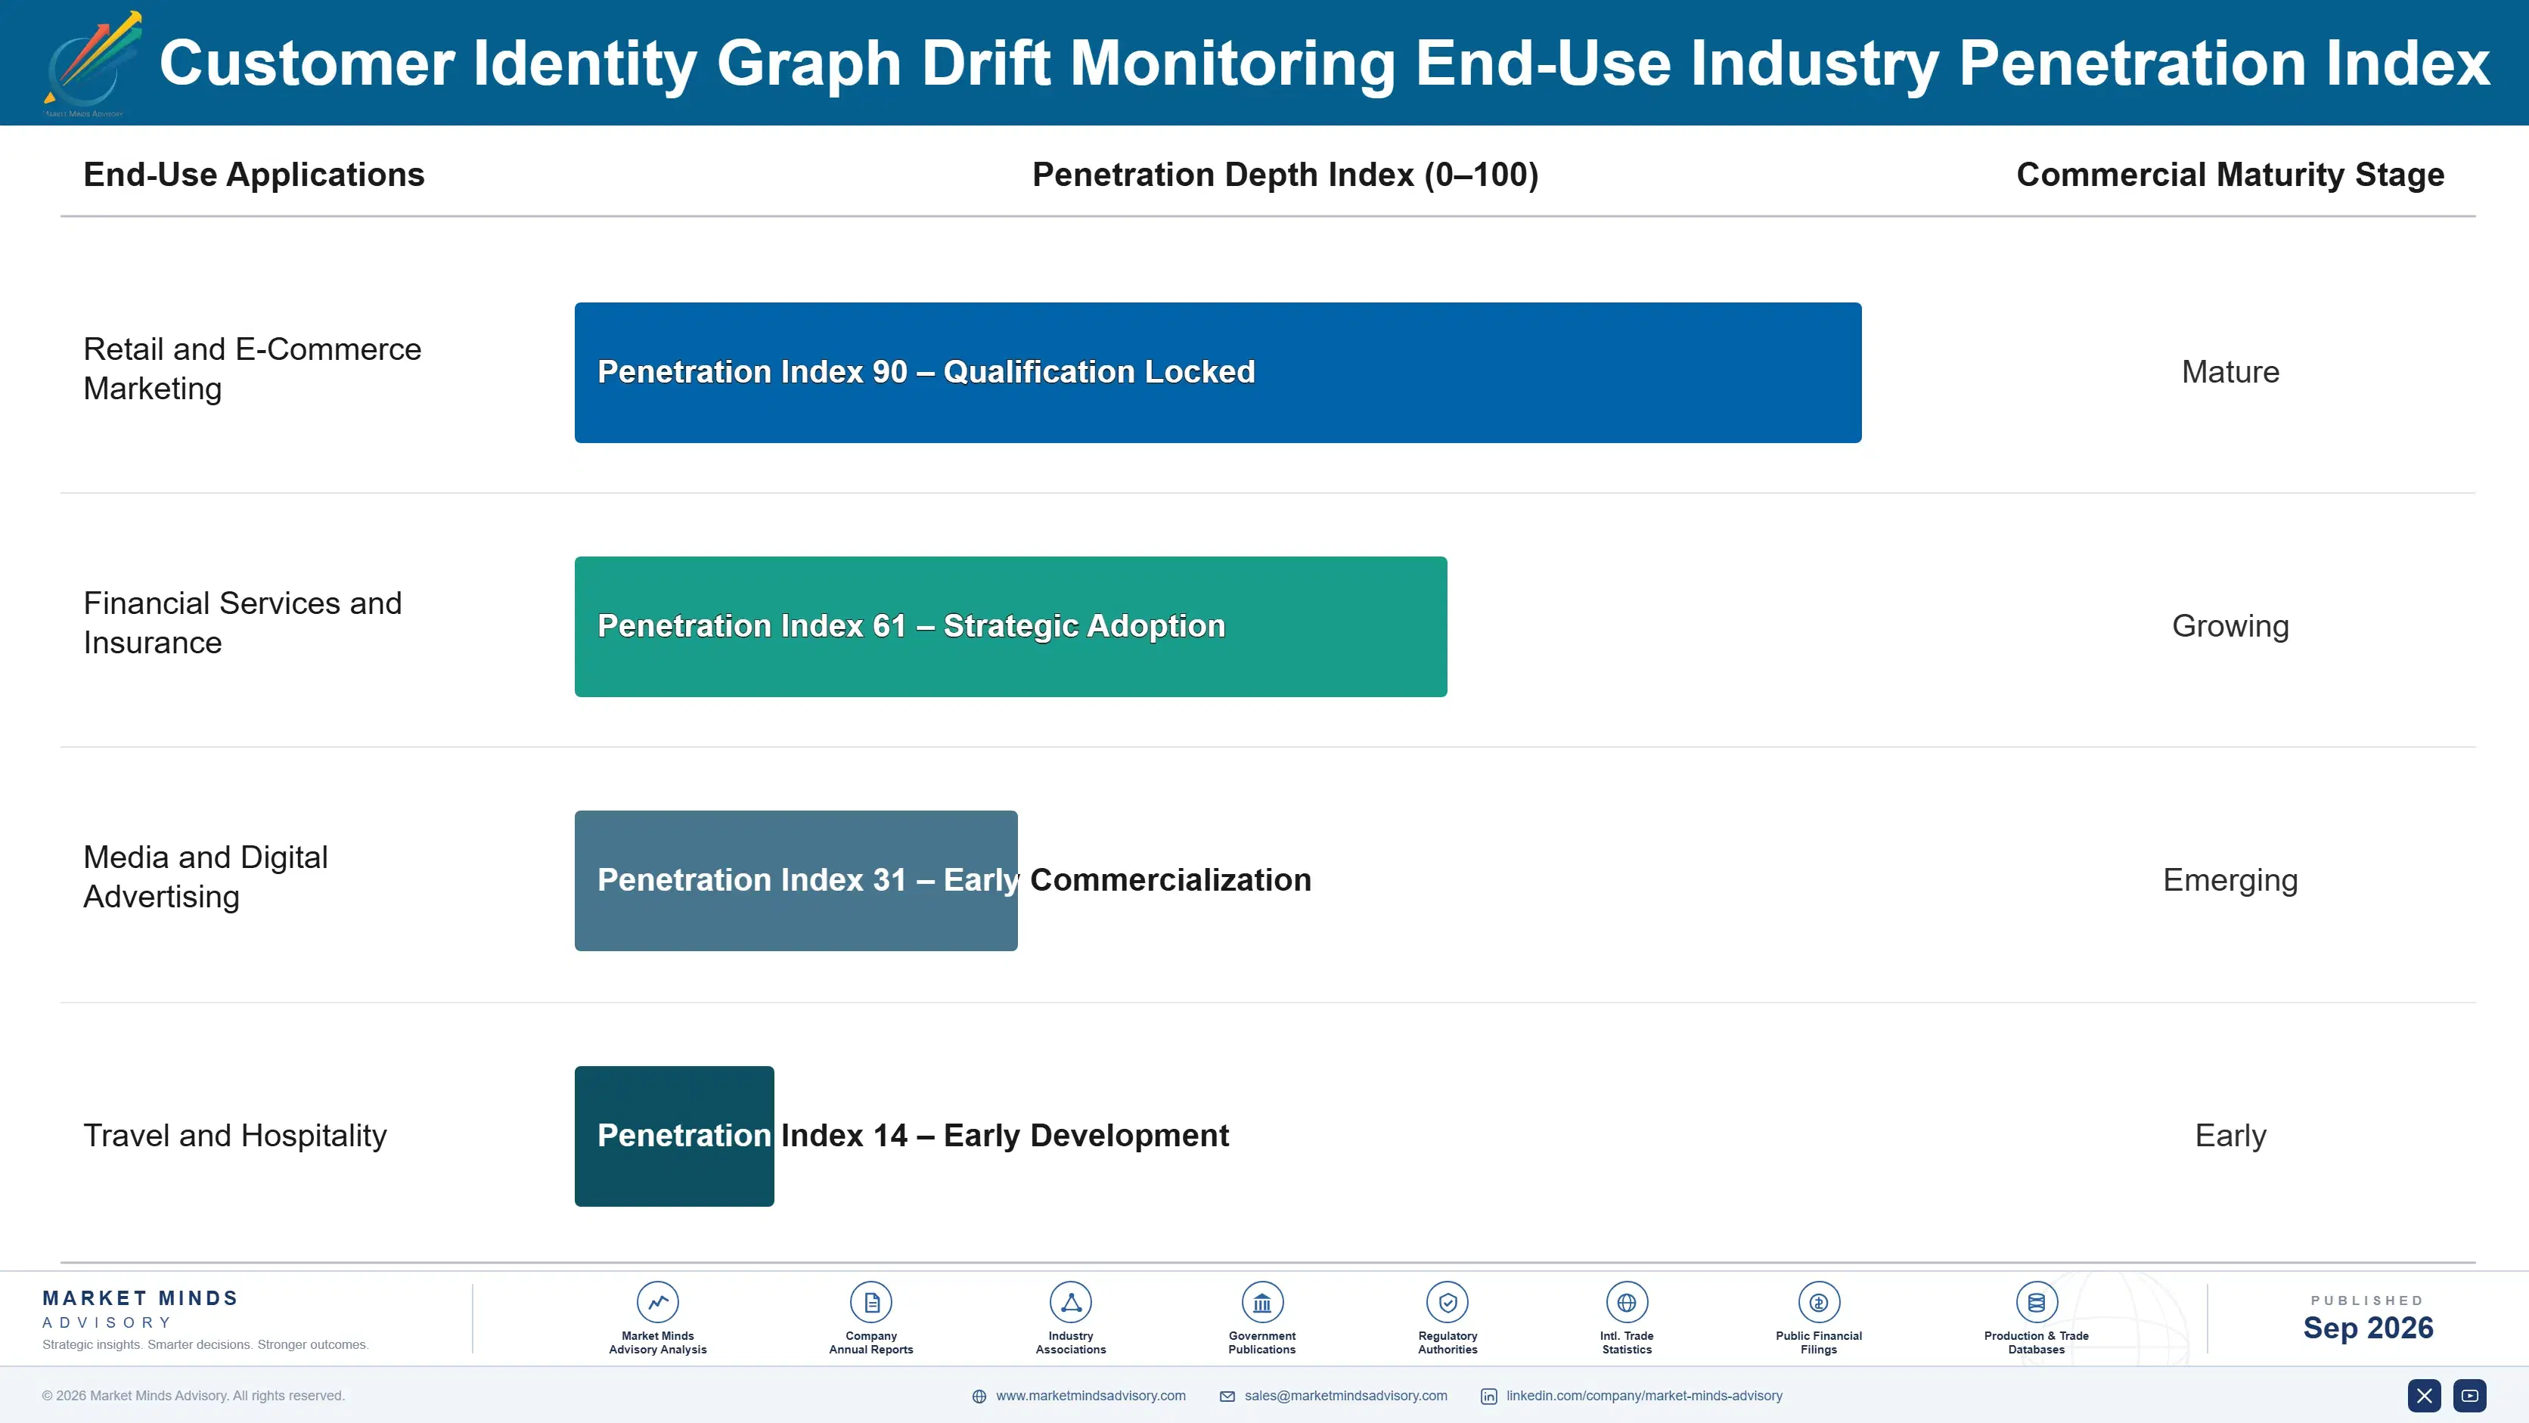Click the Strategic insights tagline in footer
Viewport: 2529px width, 1423px height.
pyautogui.click(x=205, y=1344)
